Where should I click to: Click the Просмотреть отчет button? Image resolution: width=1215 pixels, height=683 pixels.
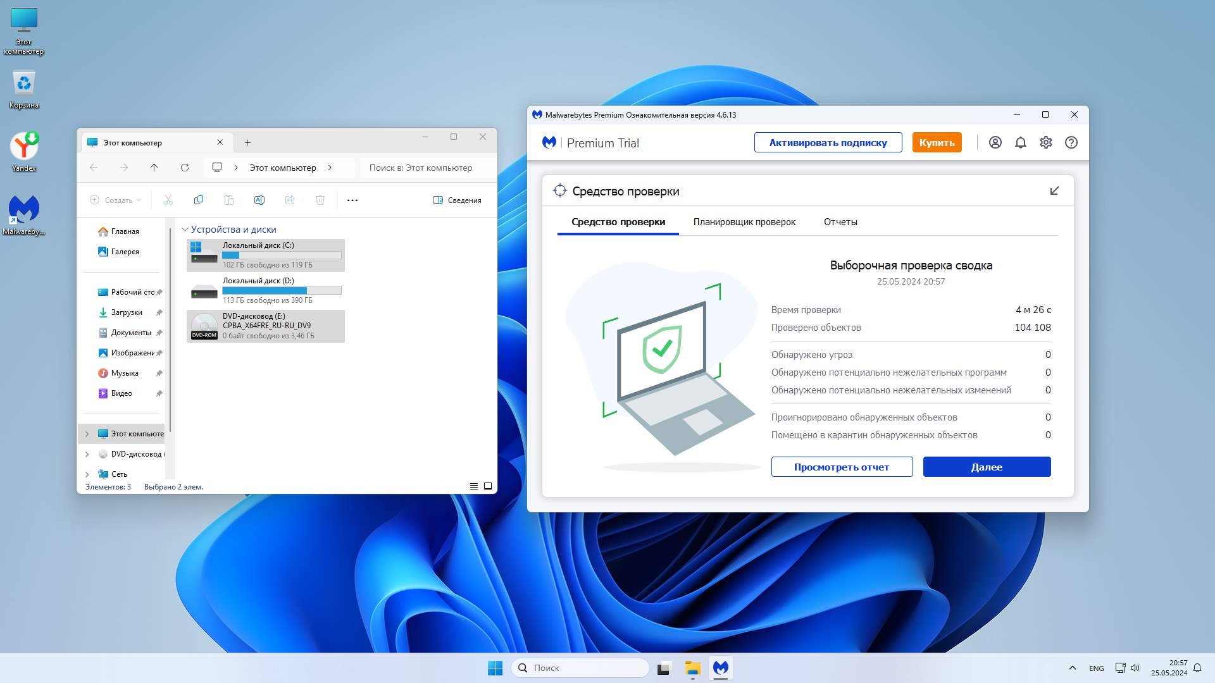[841, 467]
